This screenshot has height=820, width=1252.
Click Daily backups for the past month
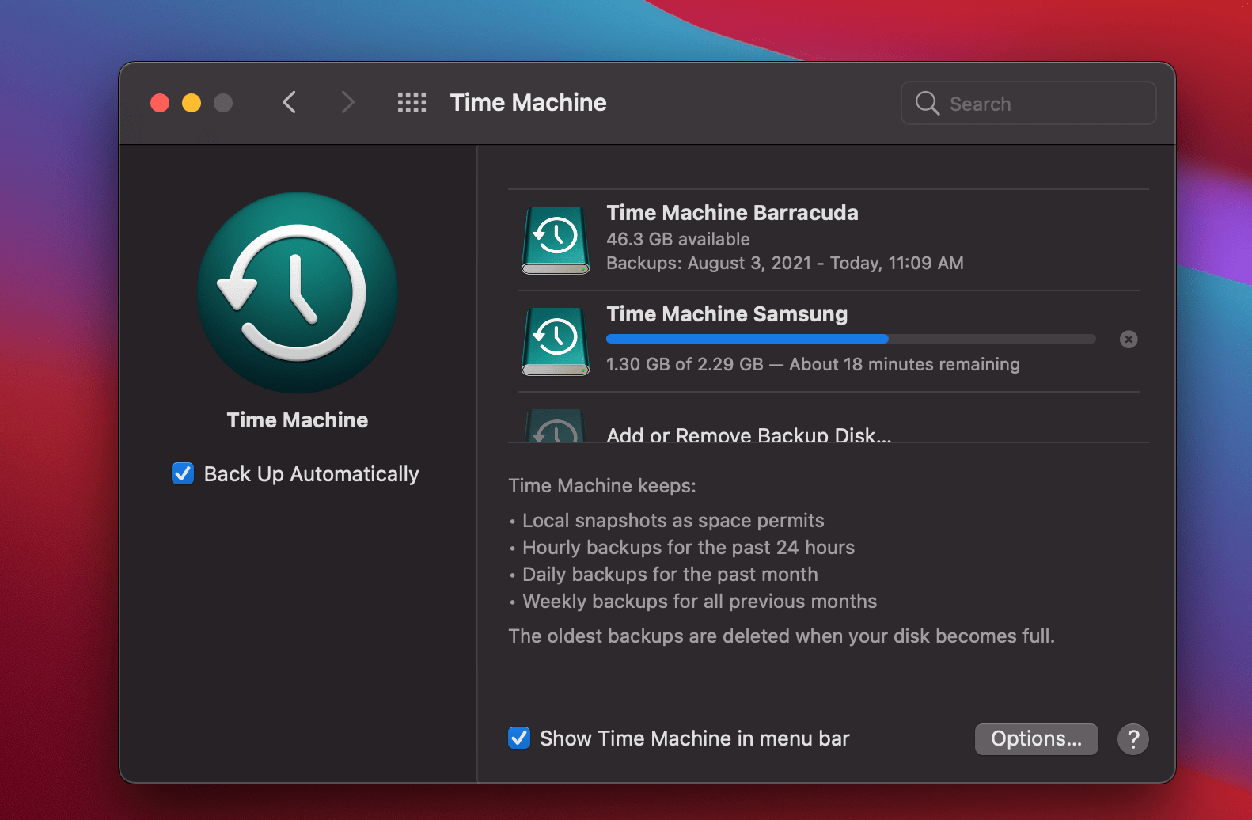pyautogui.click(x=670, y=575)
